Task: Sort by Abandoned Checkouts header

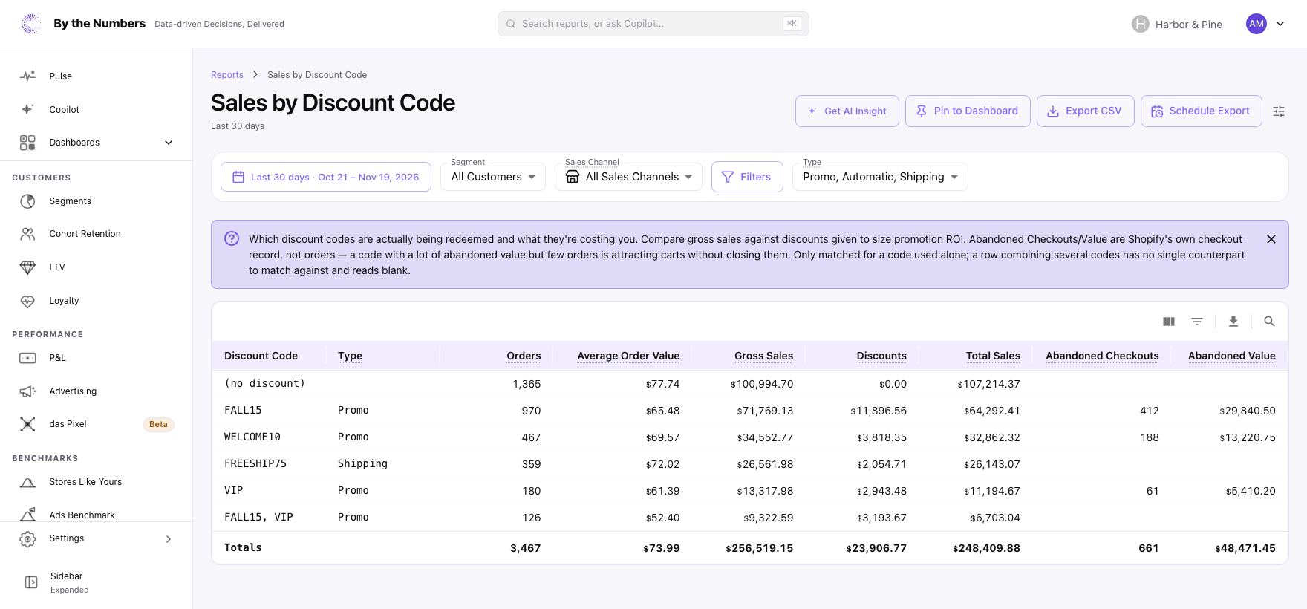Action: 1102,356
